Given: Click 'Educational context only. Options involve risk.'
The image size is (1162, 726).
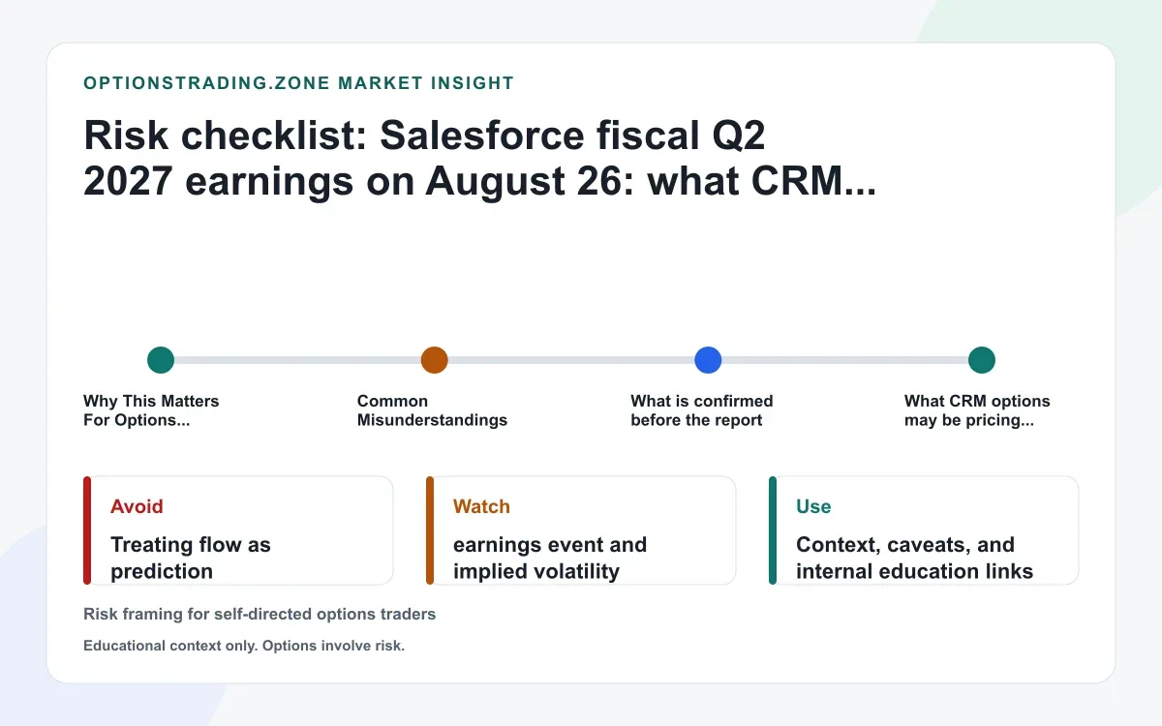Looking at the screenshot, I should [244, 646].
